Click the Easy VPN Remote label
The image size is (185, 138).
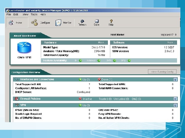[x=110, y=114]
